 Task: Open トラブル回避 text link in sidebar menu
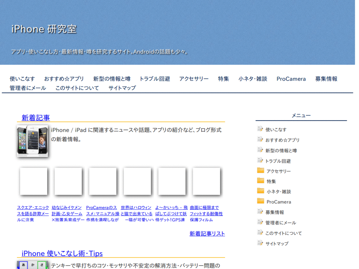(x=278, y=161)
